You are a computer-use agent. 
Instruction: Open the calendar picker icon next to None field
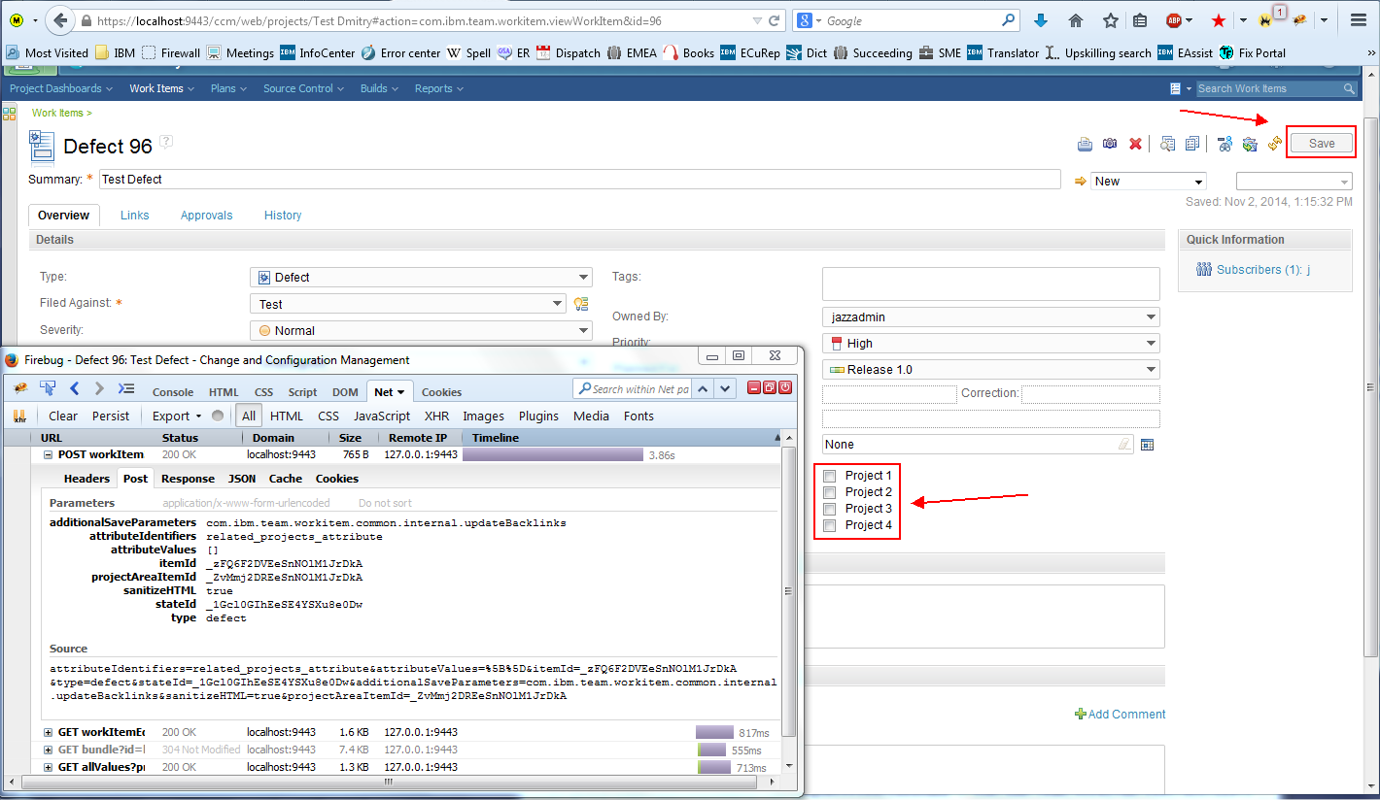[1147, 445]
